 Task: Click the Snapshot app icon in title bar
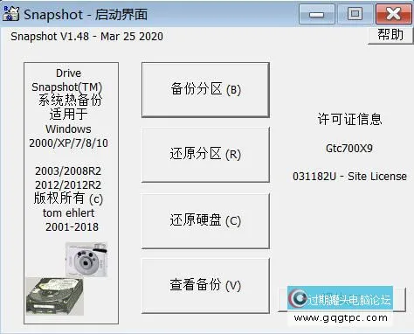point(11,14)
